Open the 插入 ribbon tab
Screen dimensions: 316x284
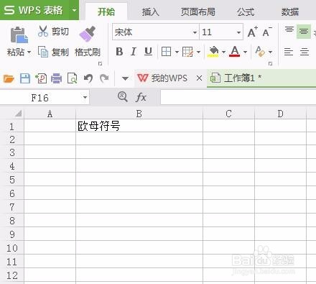point(150,12)
